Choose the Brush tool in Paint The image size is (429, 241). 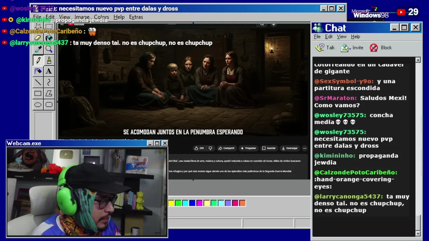pyautogui.click(x=49, y=60)
